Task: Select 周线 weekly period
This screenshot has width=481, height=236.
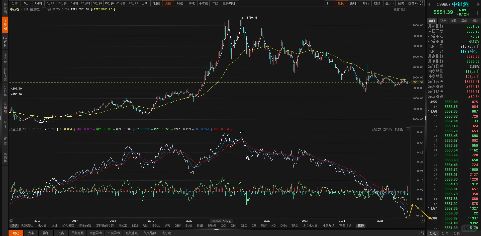Action: (x=168, y=3)
